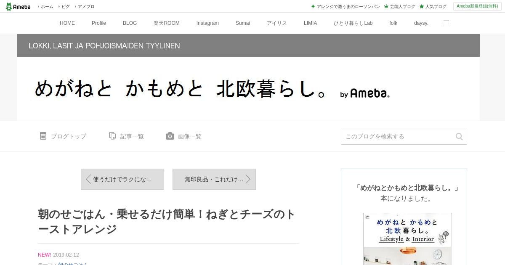Image resolution: width=505 pixels, height=265 pixels.
Task: Click the by Ameba logo in header
Action: click(x=365, y=93)
